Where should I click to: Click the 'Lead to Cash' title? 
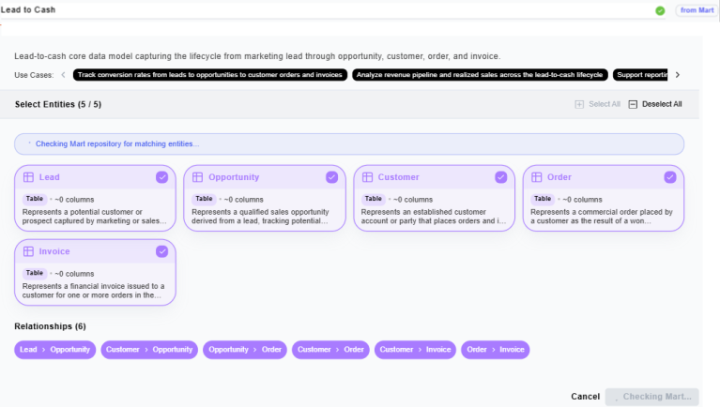pos(28,9)
